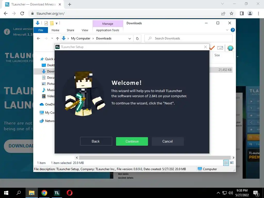Click Chrome's browser forward arrow
This screenshot has height=198, width=264.
[x=14, y=13]
